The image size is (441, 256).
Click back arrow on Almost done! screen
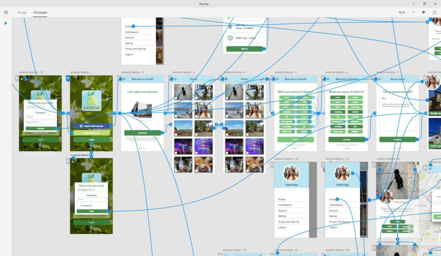coord(379,79)
